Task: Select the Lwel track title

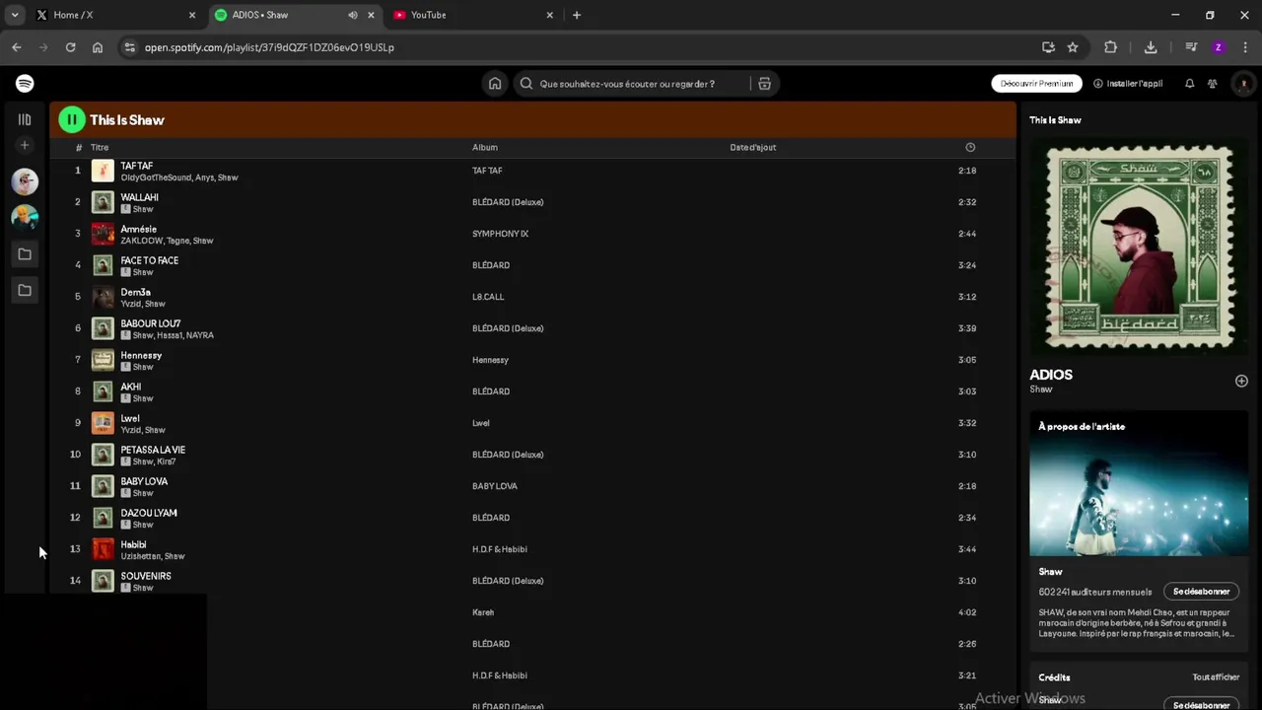Action: (130, 418)
